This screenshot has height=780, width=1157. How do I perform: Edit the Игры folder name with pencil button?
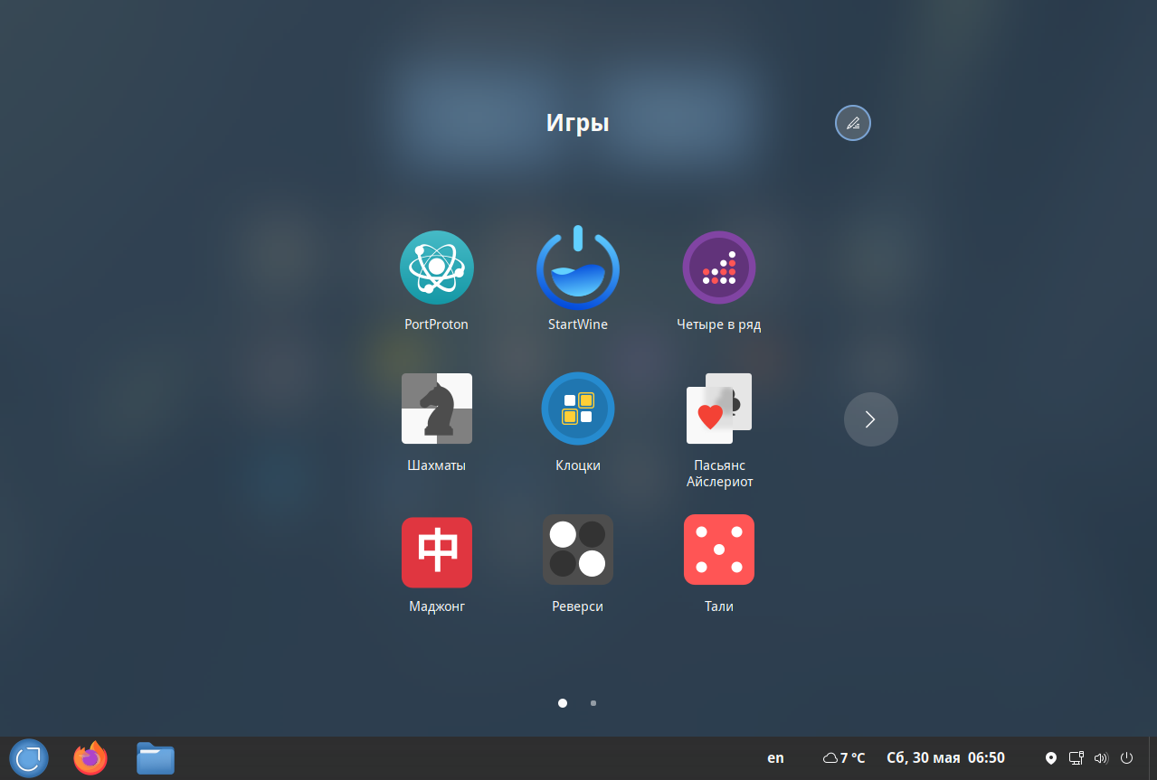853,123
